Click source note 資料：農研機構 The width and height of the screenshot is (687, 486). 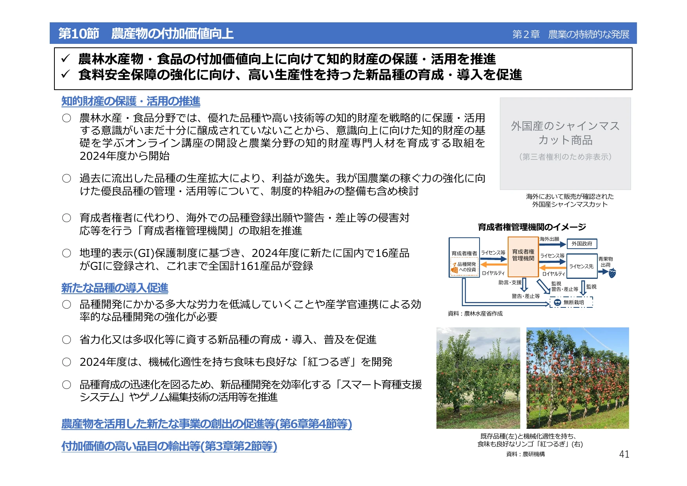pyautogui.click(x=525, y=454)
